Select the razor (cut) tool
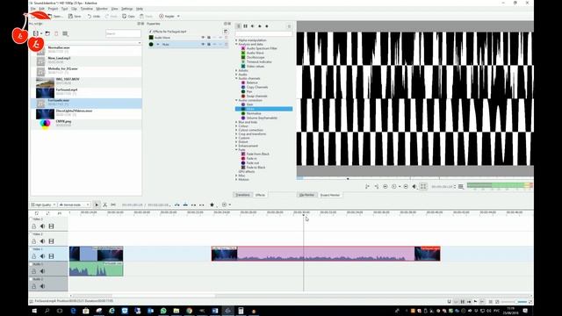This screenshot has height=316, width=562. pos(105,205)
